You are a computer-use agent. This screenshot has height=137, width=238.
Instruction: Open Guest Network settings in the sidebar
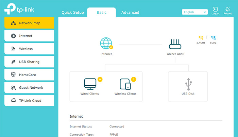(x=29, y=88)
